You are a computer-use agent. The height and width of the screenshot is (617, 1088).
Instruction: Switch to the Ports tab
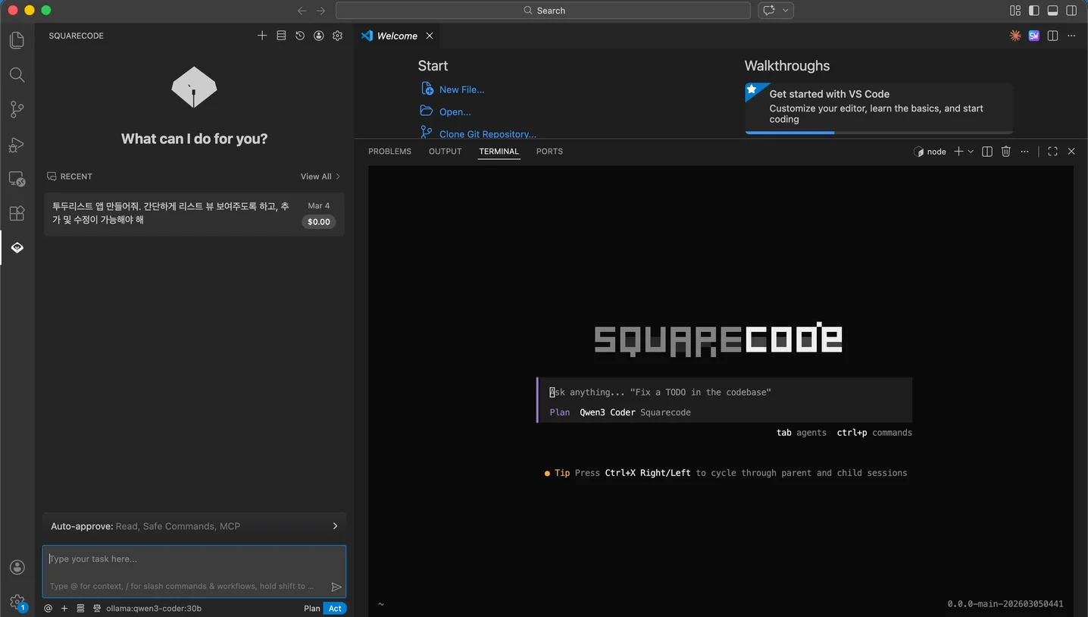[x=549, y=152]
